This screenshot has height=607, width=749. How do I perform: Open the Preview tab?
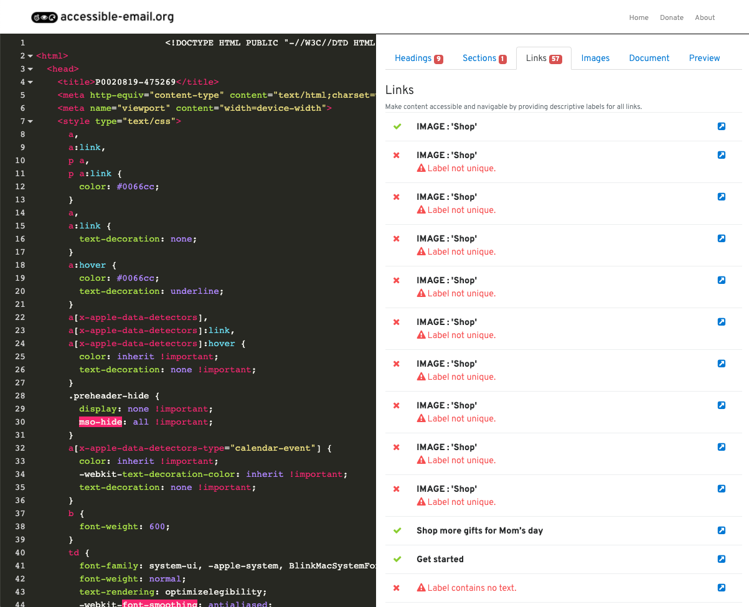coord(704,57)
